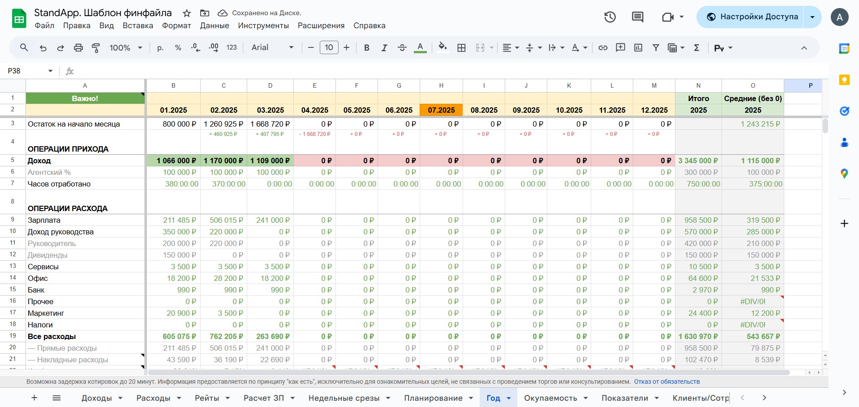Switch to the Планирование sheet tab
This screenshot has height=407, width=859.
(x=433, y=398)
